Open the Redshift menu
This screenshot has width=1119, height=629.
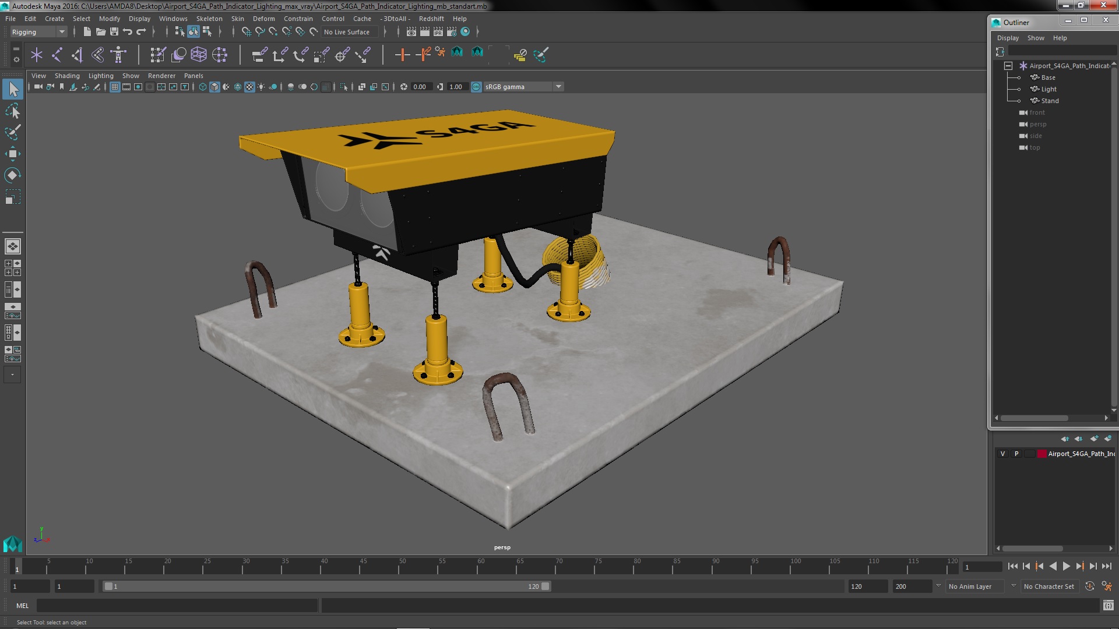pos(431,19)
